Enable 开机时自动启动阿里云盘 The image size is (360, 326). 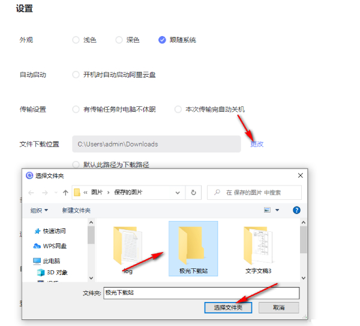click(76, 75)
